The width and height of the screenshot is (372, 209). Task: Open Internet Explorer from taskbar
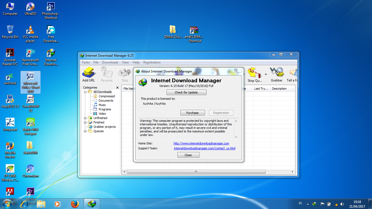[25, 204]
